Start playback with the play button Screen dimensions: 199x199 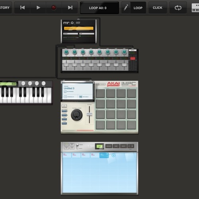pyautogui.click(x=38, y=8)
